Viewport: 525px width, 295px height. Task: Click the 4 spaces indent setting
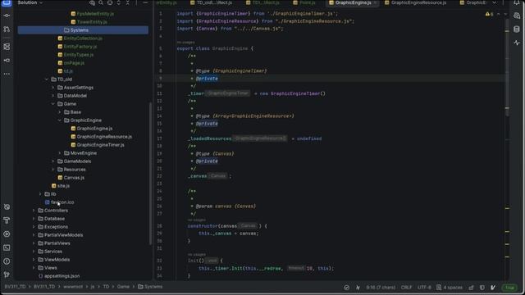450,288
